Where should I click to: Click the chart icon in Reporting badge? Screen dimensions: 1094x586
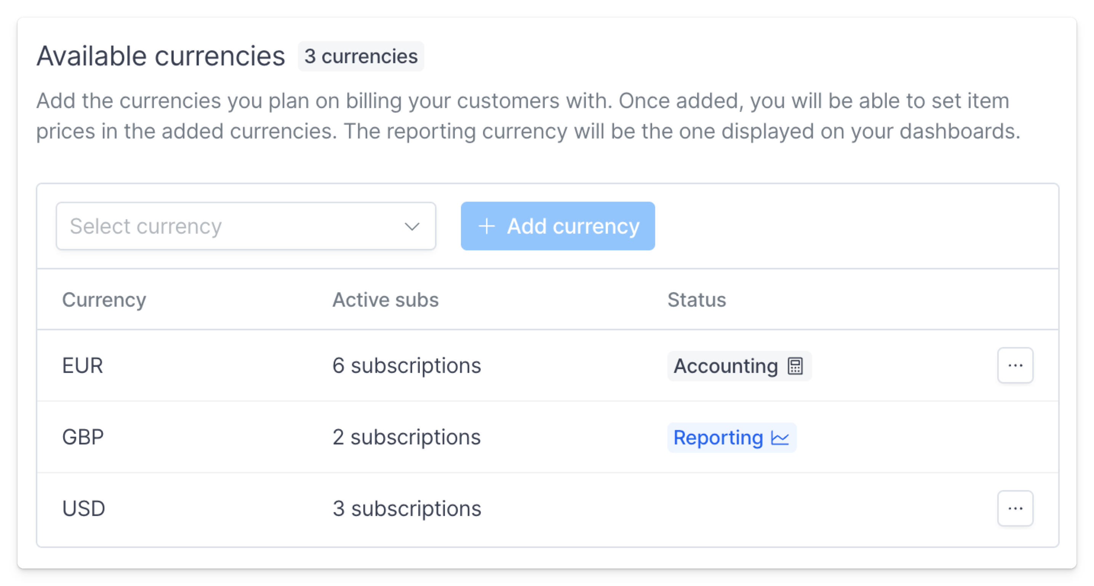(x=780, y=438)
